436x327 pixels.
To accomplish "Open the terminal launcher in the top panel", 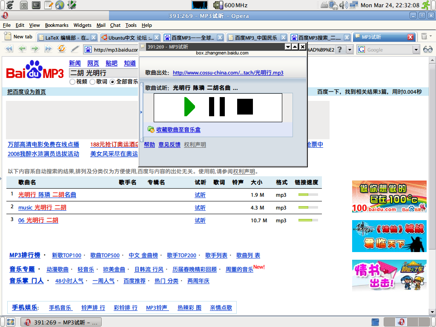I will [x=36, y=5].
